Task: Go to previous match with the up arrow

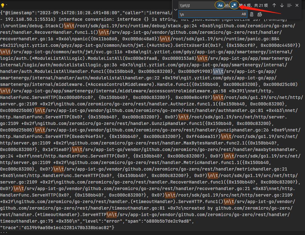Action: click(x=274, y=5)
